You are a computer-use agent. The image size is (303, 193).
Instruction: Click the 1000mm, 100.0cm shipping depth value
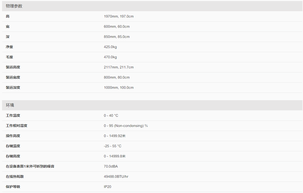[x=119, y=88]
